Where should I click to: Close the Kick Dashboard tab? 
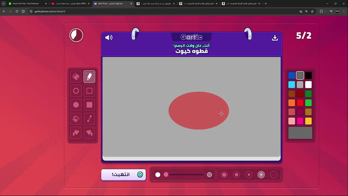click(46, 4)
